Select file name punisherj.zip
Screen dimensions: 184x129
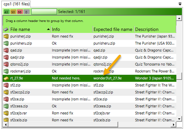click(x=21, y=36)
